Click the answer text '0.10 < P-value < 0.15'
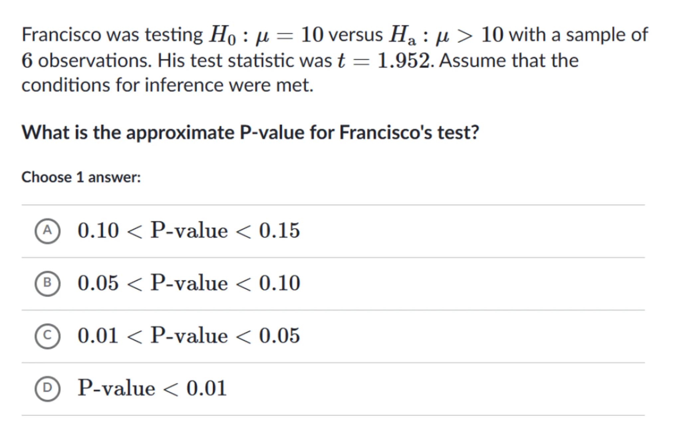This screenshot has width=681, height=425. [x=189, y=230]
